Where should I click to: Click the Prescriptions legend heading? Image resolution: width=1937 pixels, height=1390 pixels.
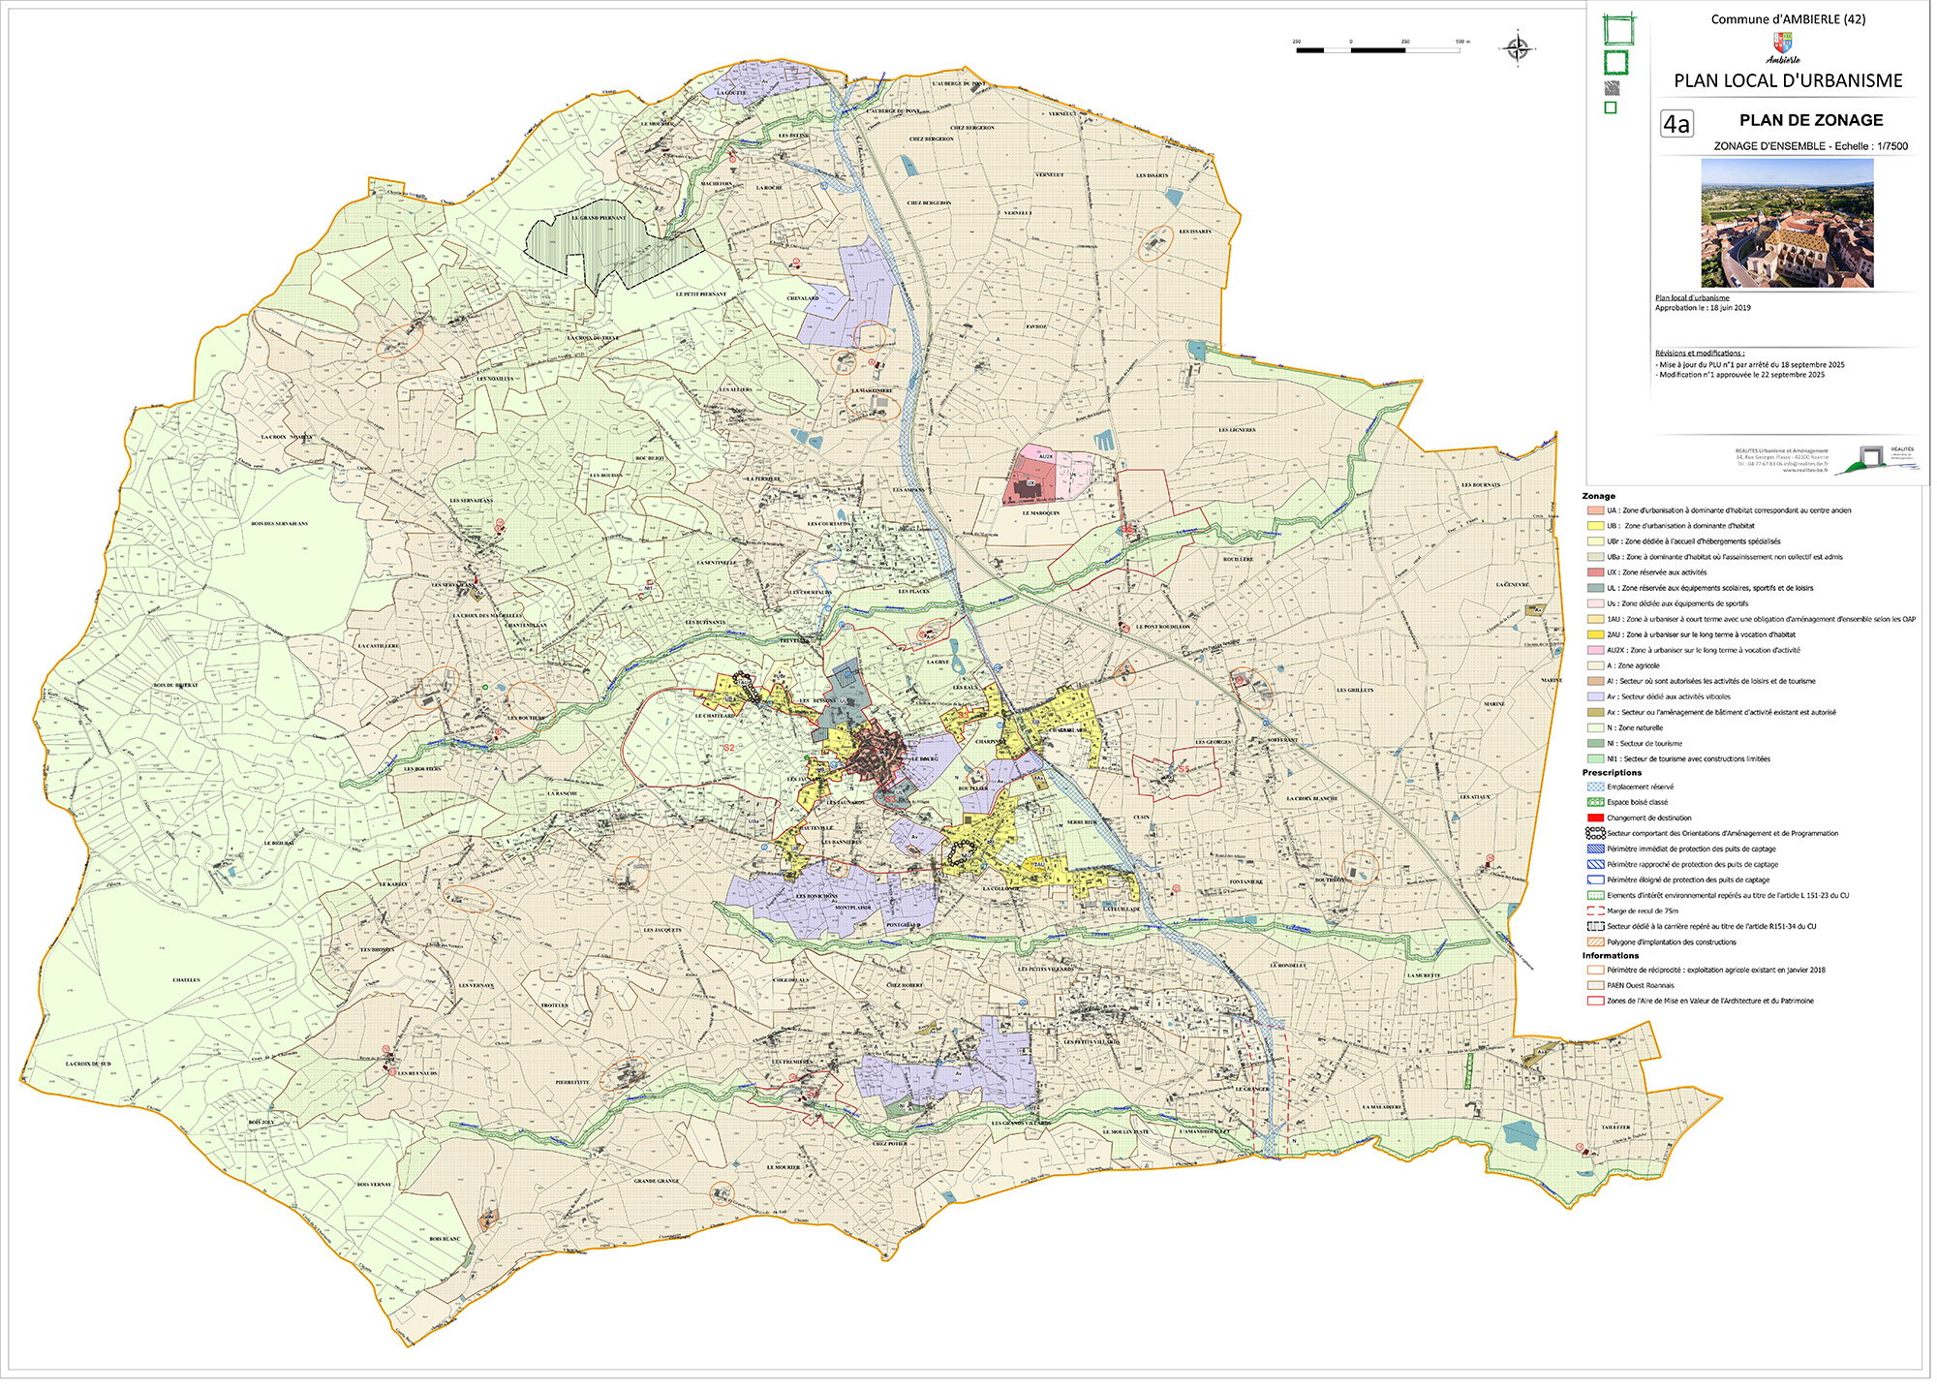(1612, 773)
